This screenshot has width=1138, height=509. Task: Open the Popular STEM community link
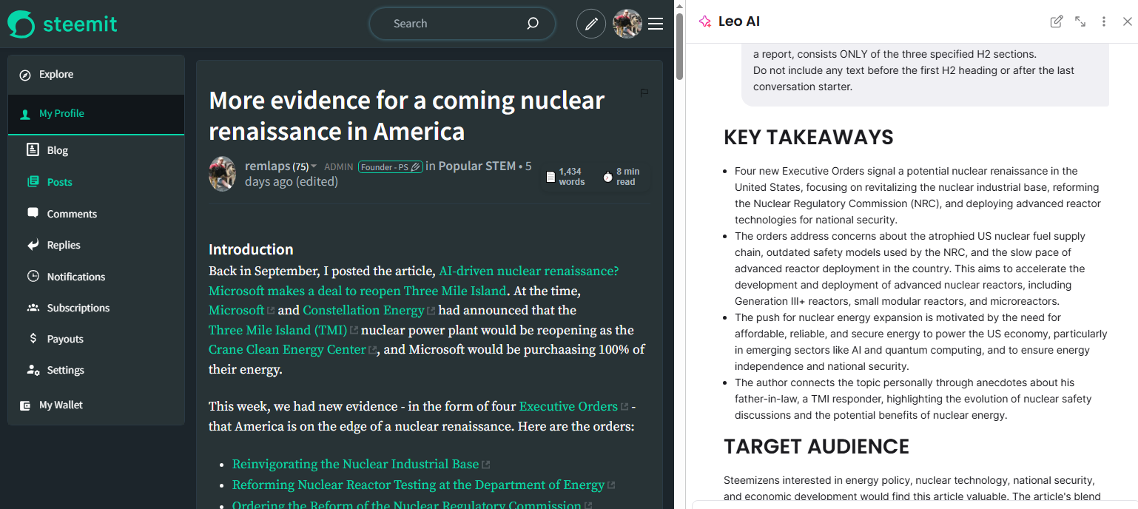click(x=477, y=166)
